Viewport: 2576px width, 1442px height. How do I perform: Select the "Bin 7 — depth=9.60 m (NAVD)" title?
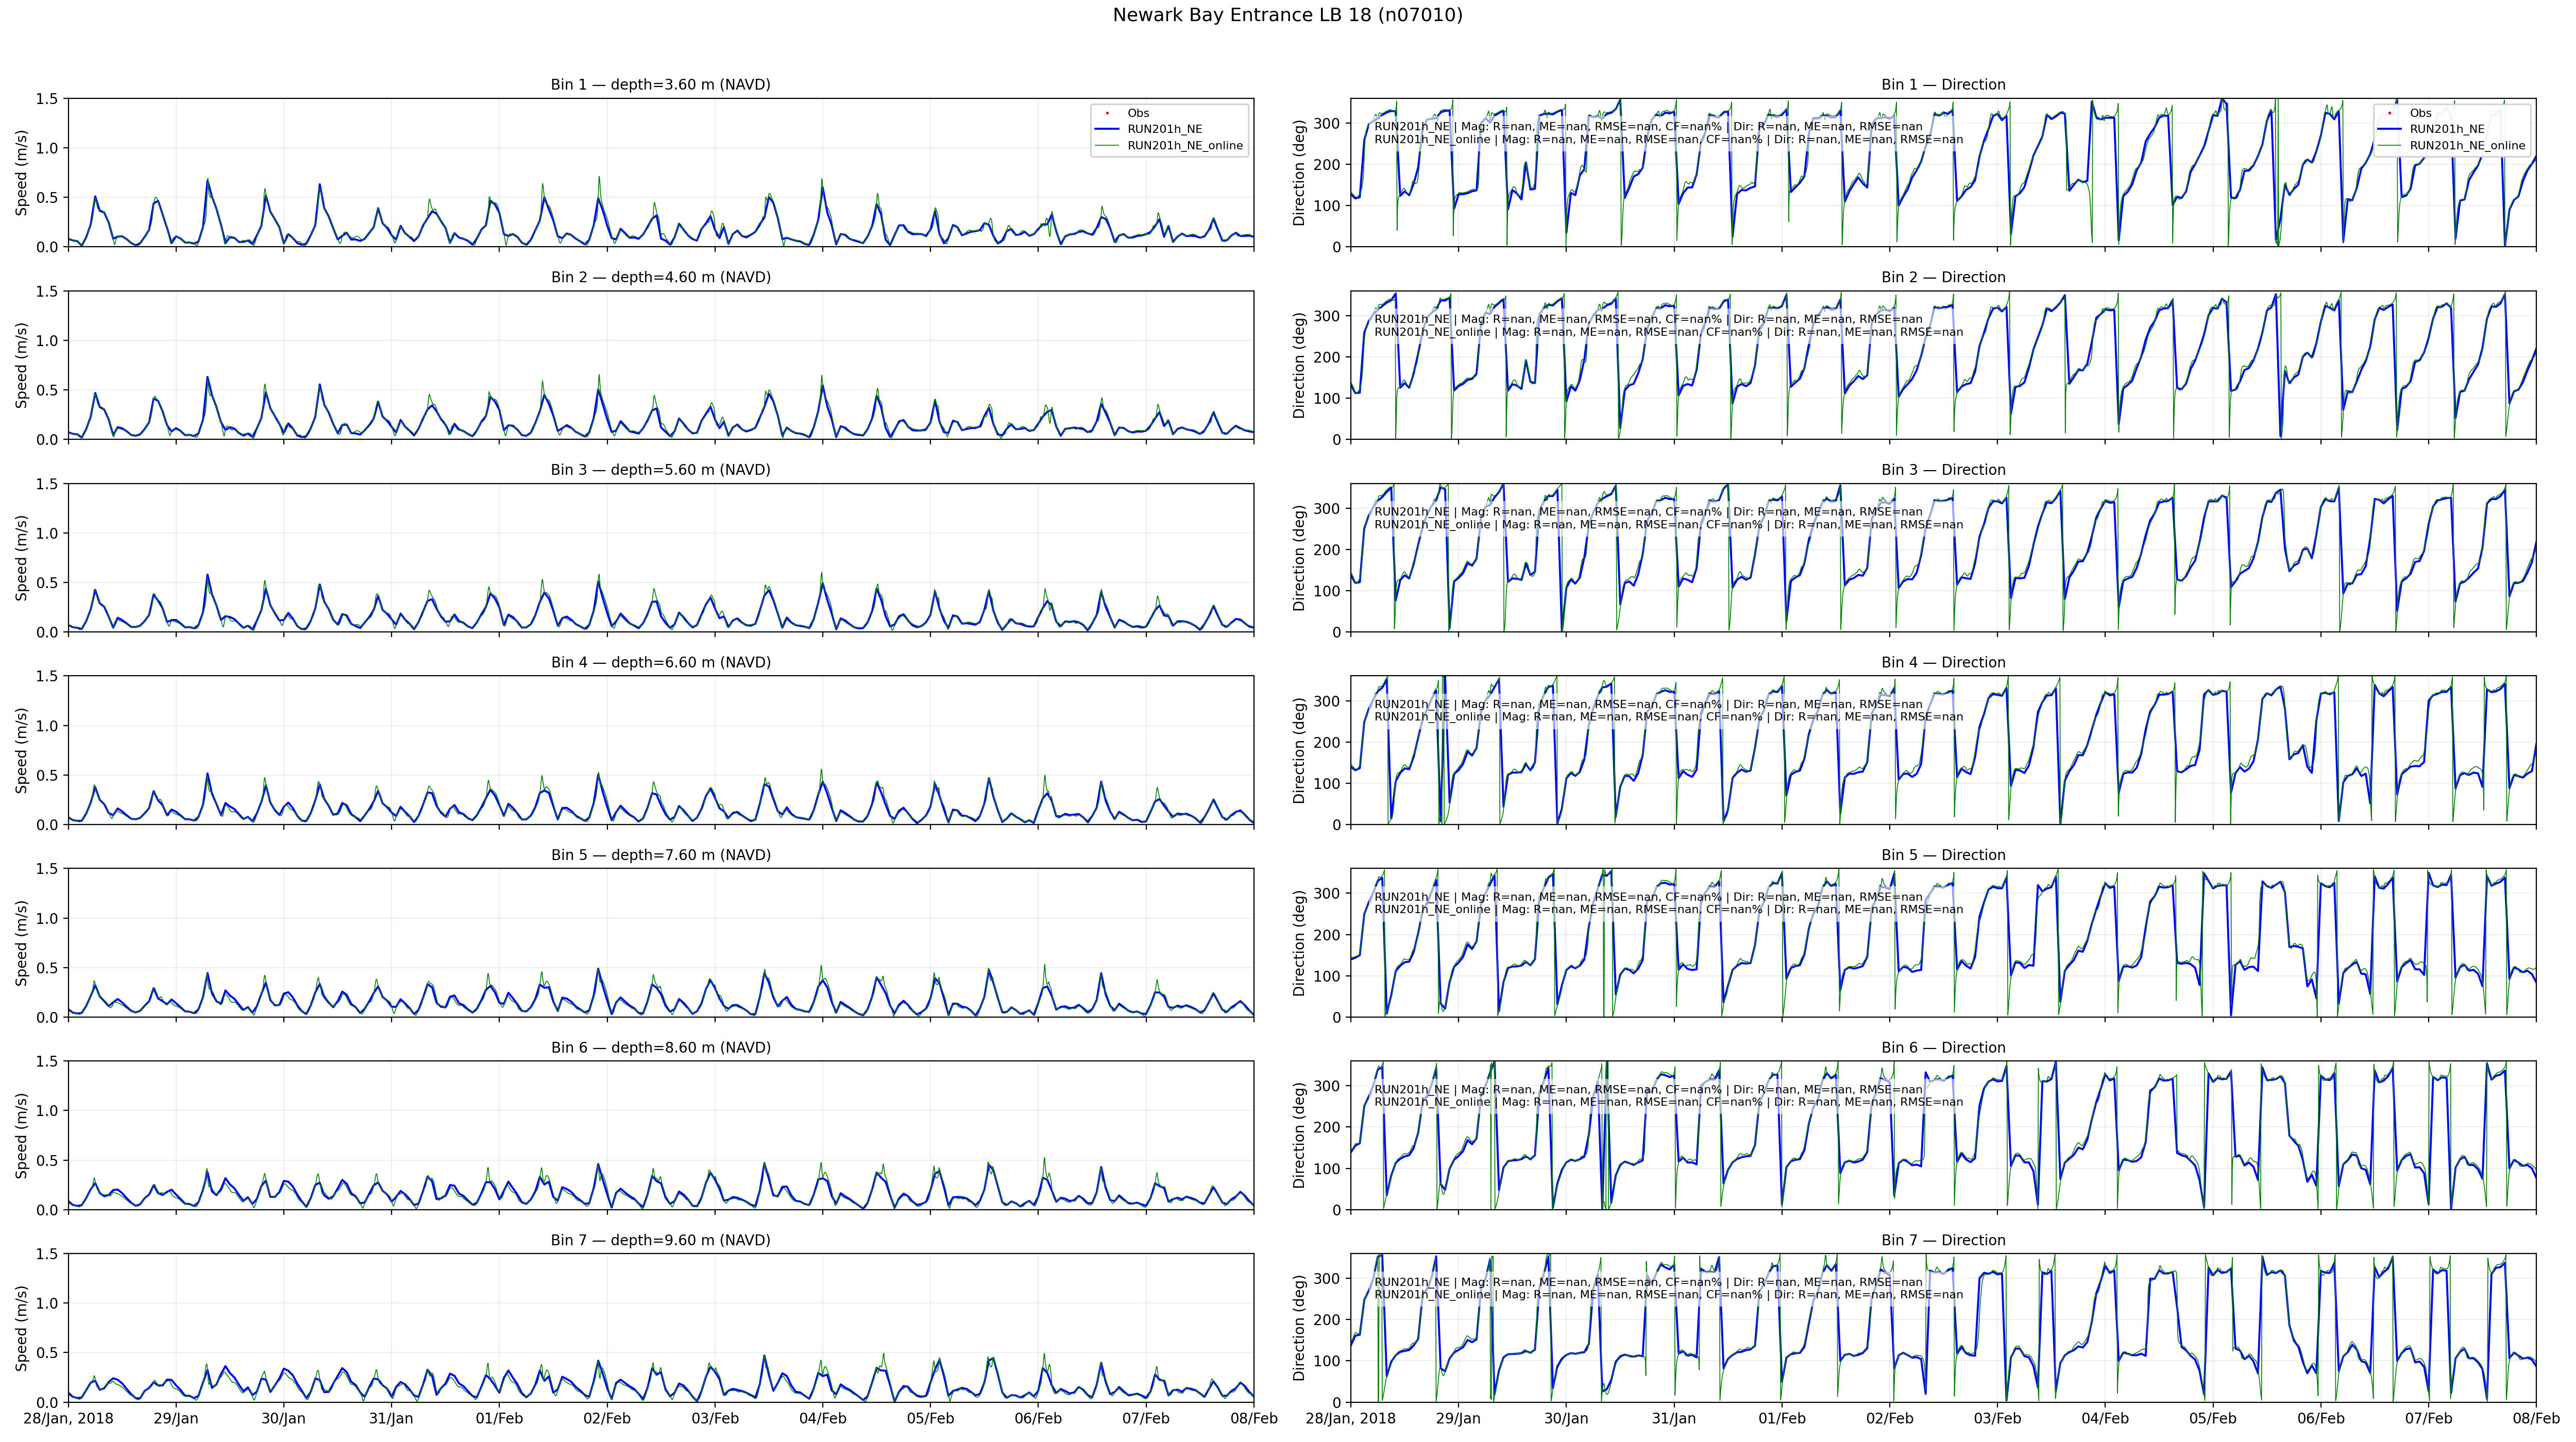(660, 1240)
